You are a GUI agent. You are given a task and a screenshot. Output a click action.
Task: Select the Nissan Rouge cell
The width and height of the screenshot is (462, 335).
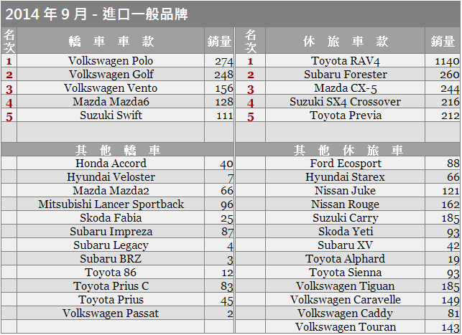point(346,204)
